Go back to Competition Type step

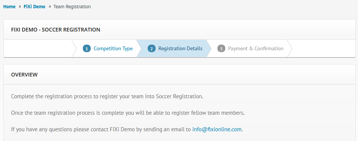click(113, 48)
